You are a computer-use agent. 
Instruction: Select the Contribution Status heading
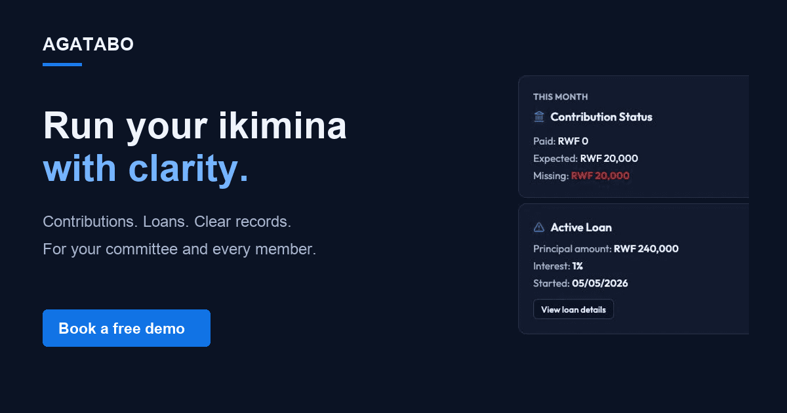601,117
